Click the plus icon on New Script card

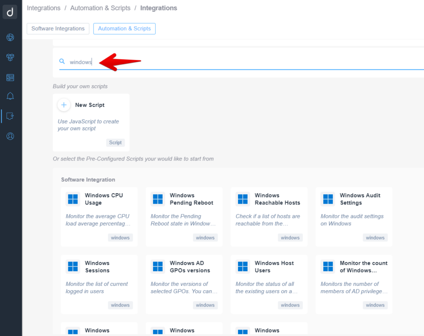click(x=64, y=105)
